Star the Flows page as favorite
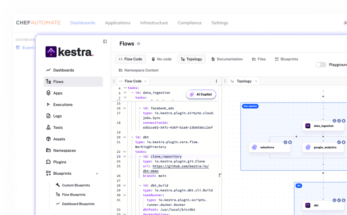The image size is (347, 215). pyautogui.click(x=138, y=44)
